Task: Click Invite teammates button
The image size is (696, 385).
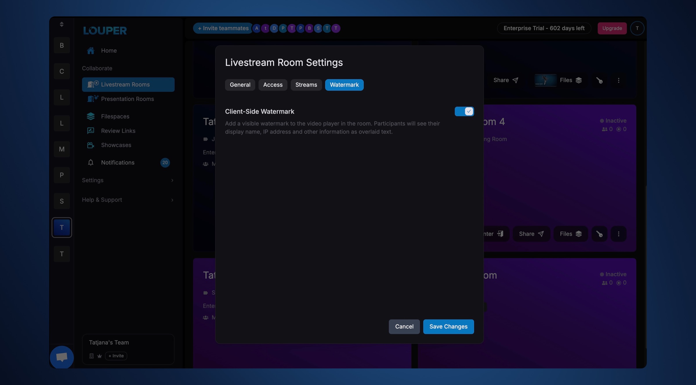Action: tap(223, 28)
